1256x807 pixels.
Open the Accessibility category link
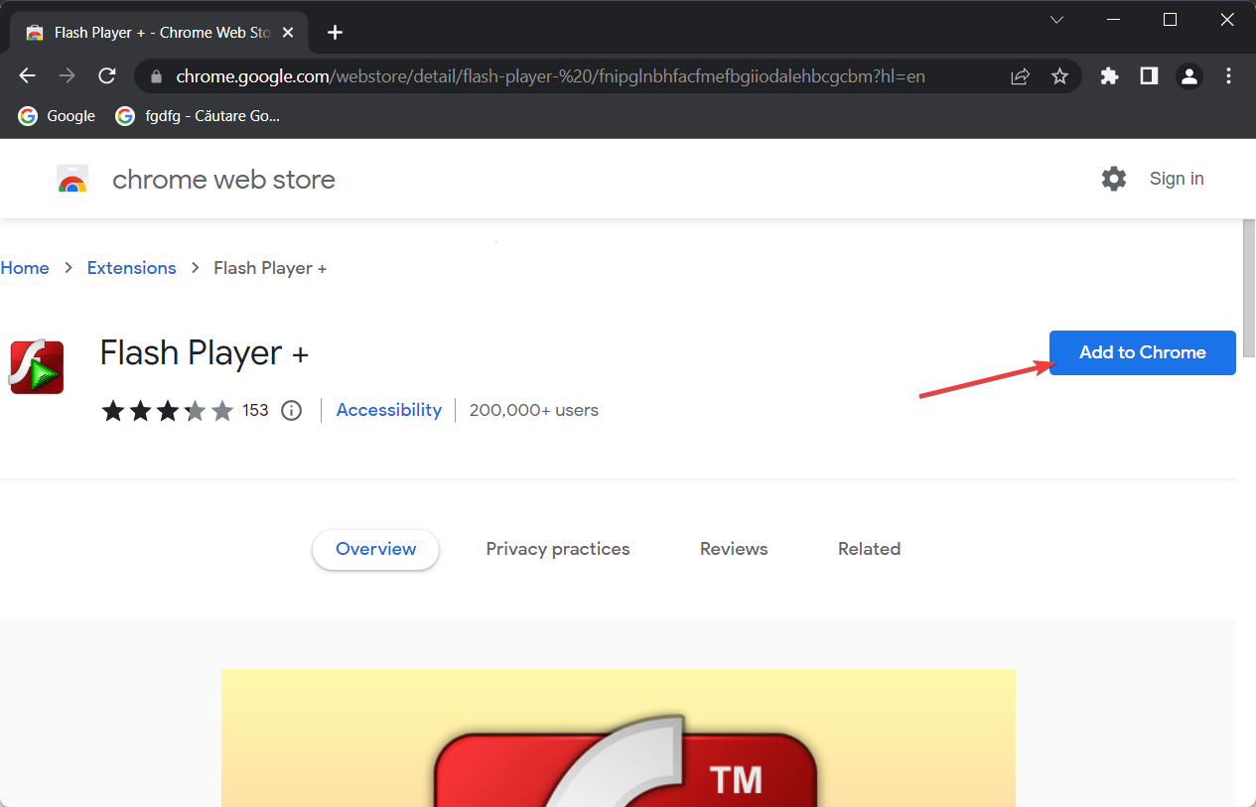389,410
